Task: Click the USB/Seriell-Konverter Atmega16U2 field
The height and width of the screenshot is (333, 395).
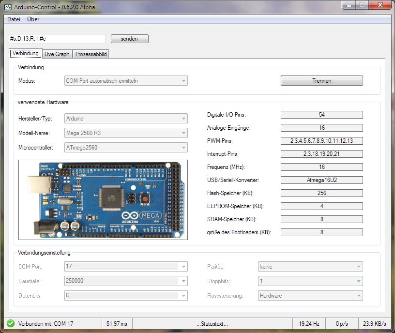Action: pyautogui.click(x=322, y=180)
